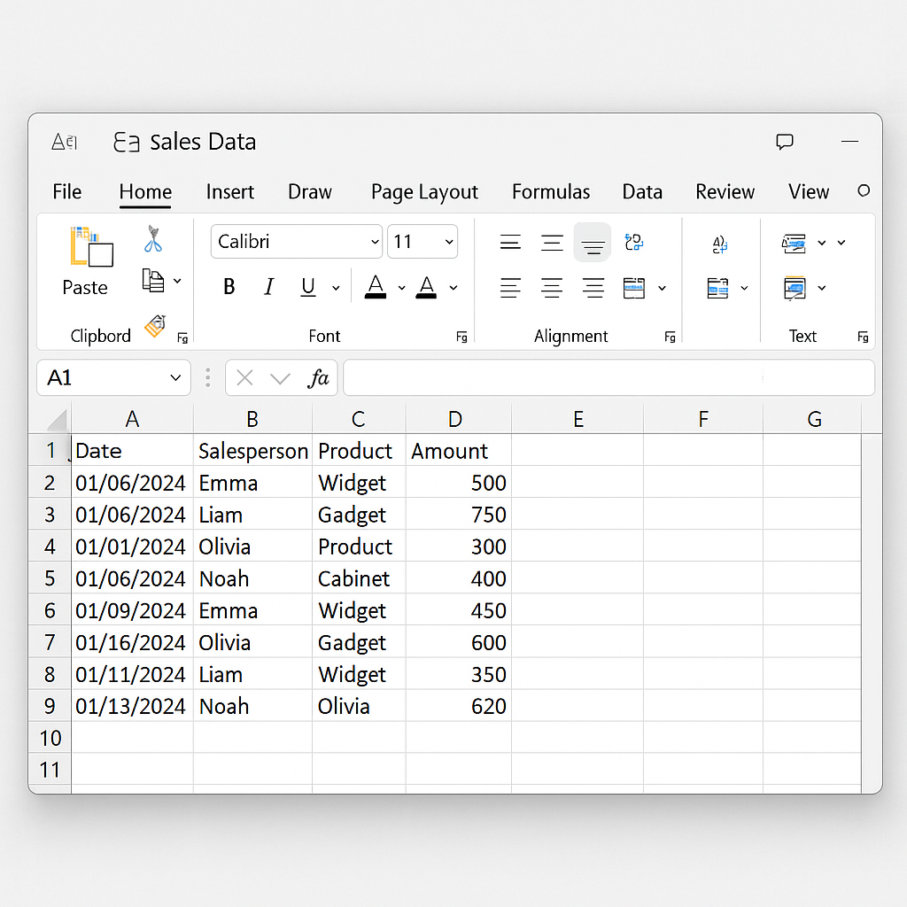Switch to the Formulas tab
This screenshot has height=907, width=907.
coord(550,192)
